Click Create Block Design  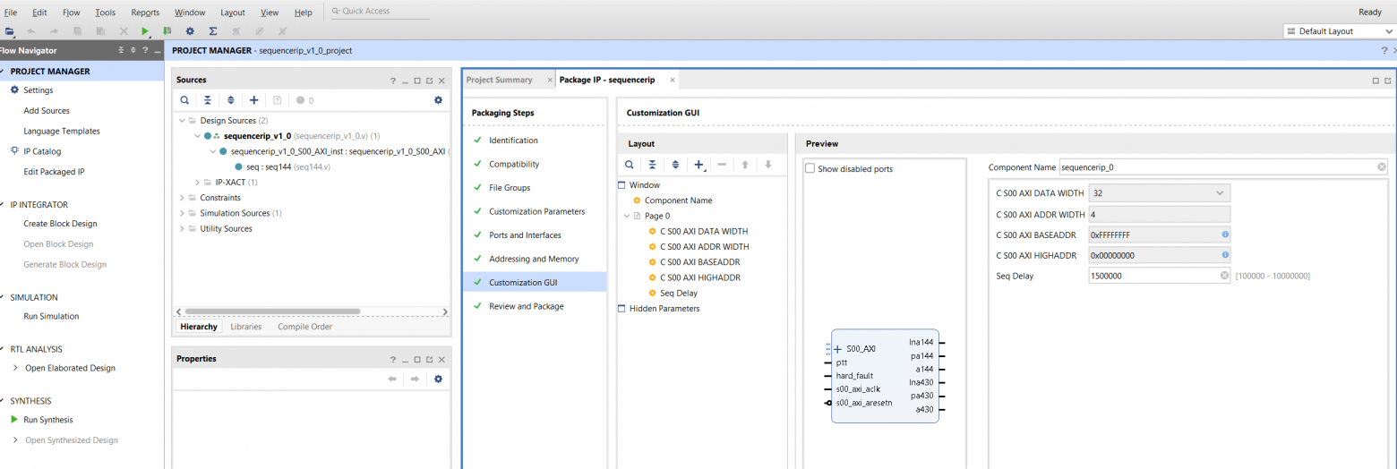click(60, 224)
